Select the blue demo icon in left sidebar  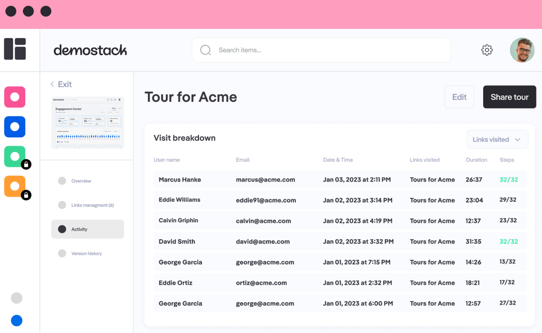point(15,127)
